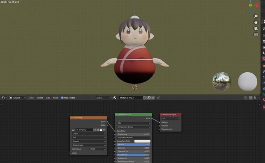The height and width of the screenshot is (163, 265).
Task: Open the View menu in node editor
Action: pos(31,98)
